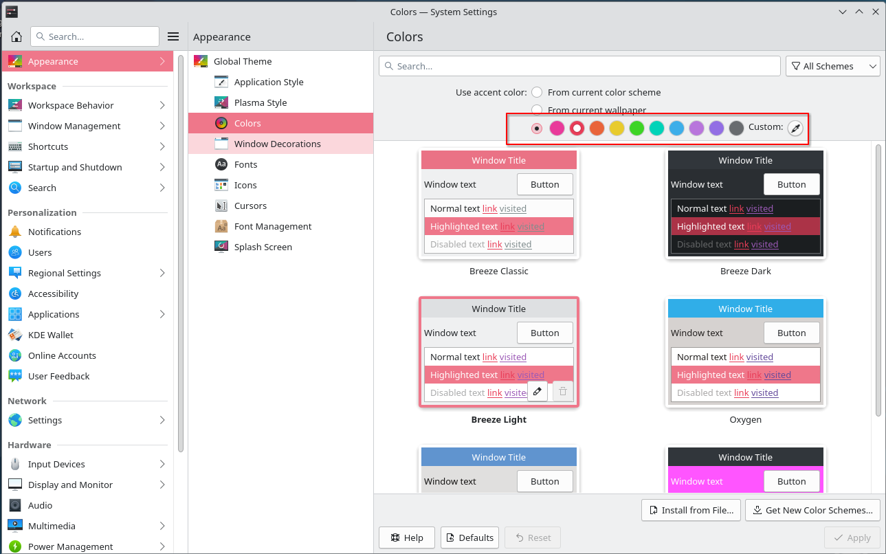Click the User Feedback icon
The height and width of the screenshot is (554, 886).
[x=15, y=376]
